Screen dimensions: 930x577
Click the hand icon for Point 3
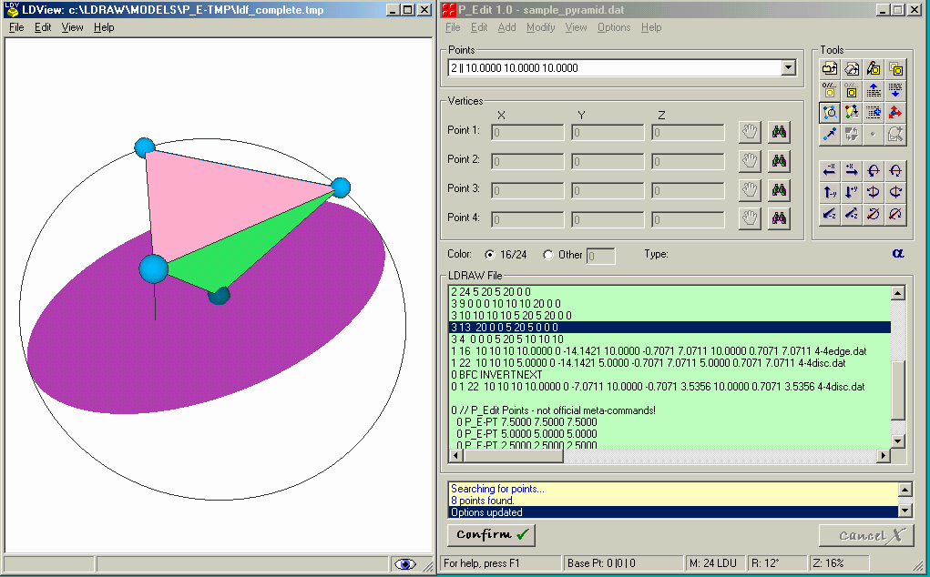750,190
